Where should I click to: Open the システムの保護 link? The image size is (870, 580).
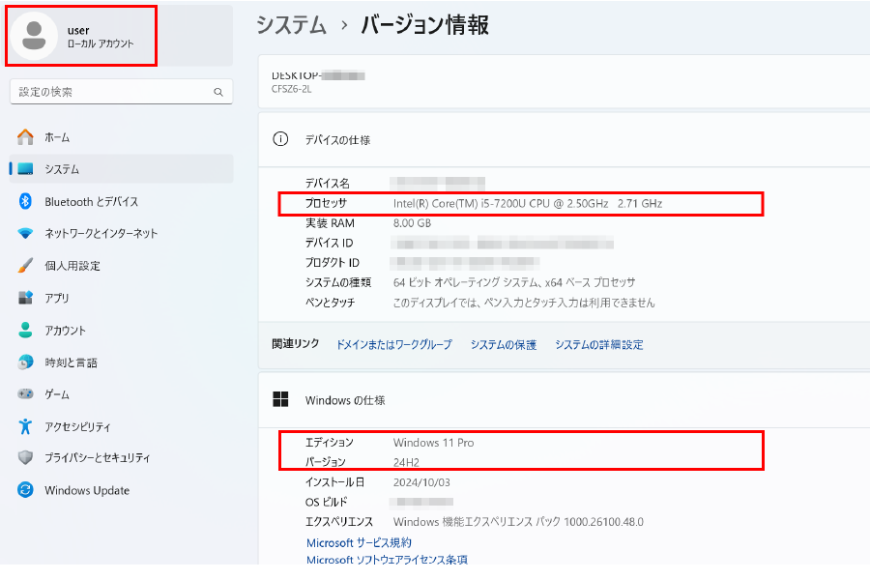(x=504, y=345)
